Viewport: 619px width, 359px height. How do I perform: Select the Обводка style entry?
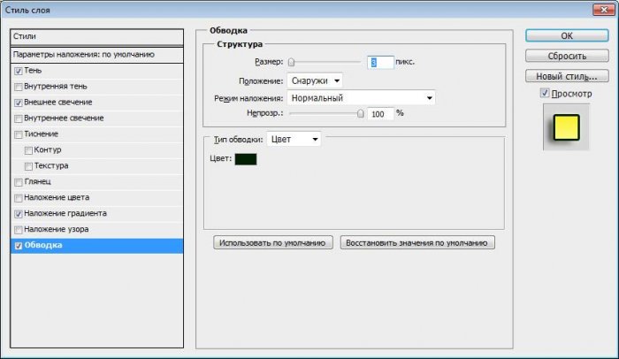pos(96,246)
